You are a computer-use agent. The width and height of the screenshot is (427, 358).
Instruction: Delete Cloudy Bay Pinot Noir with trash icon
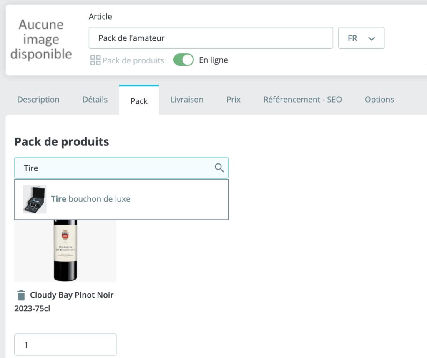(21, 295)
